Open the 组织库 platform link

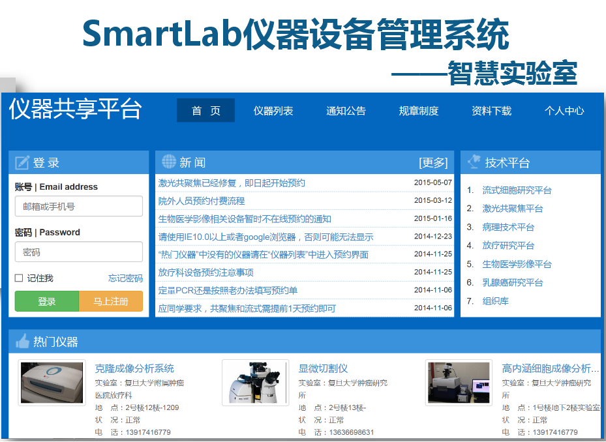click(496, 301)
